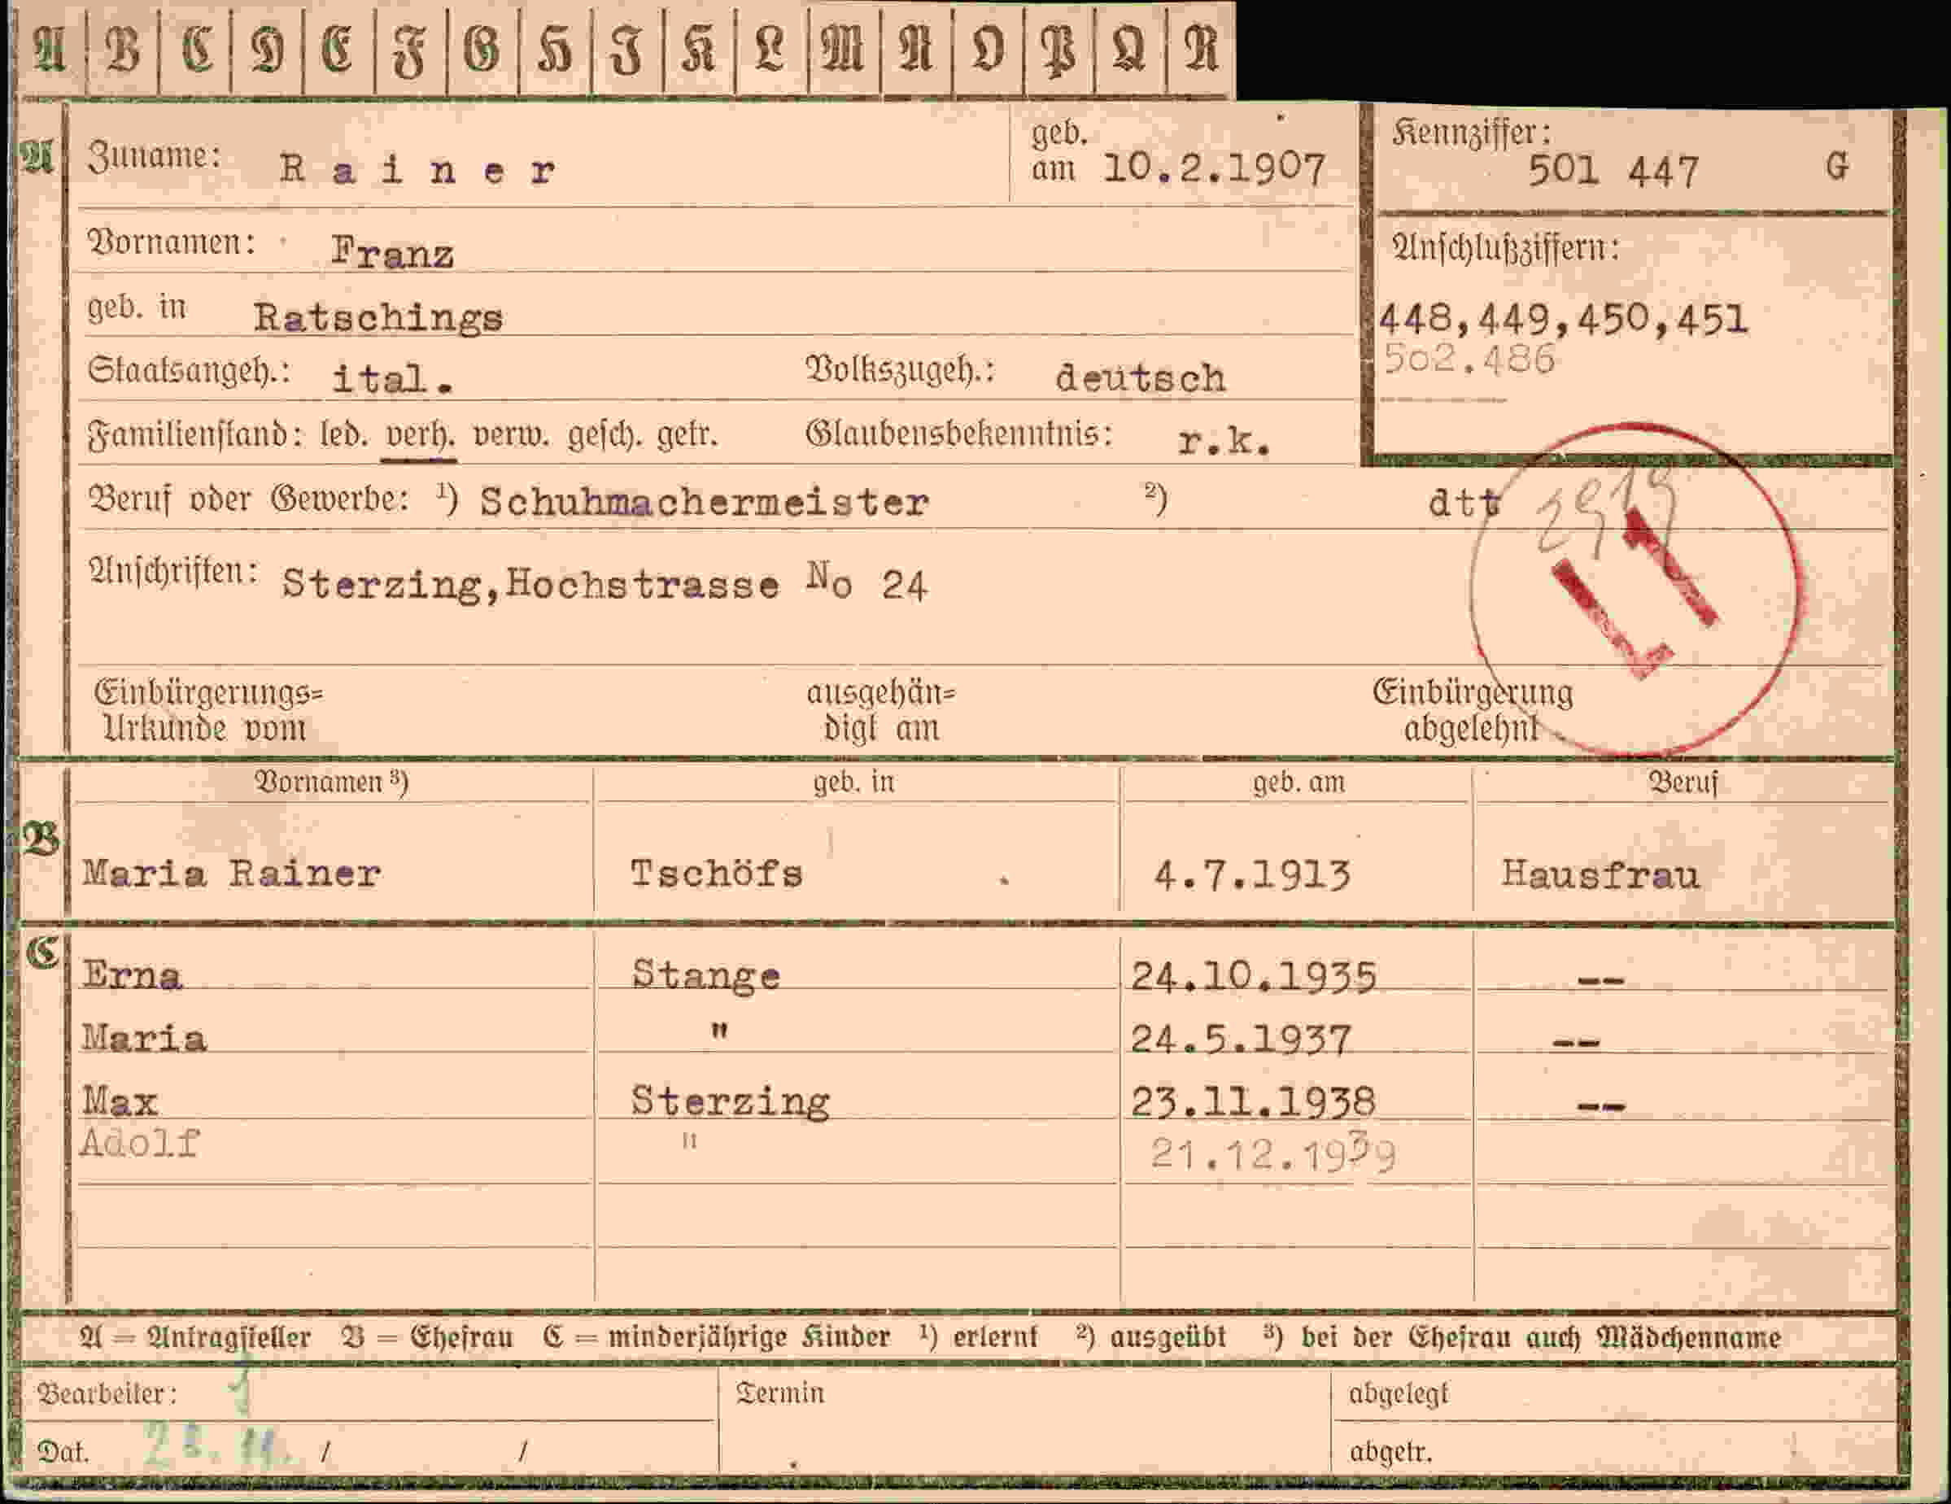
Task: Click the 'Bearbeiter:' label at the bottom
Action: pos(107,1393)
